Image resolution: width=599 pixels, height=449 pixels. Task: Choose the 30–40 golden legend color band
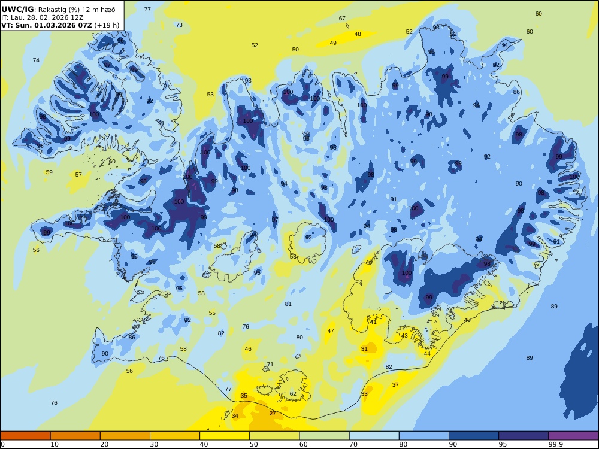[175, 436]
